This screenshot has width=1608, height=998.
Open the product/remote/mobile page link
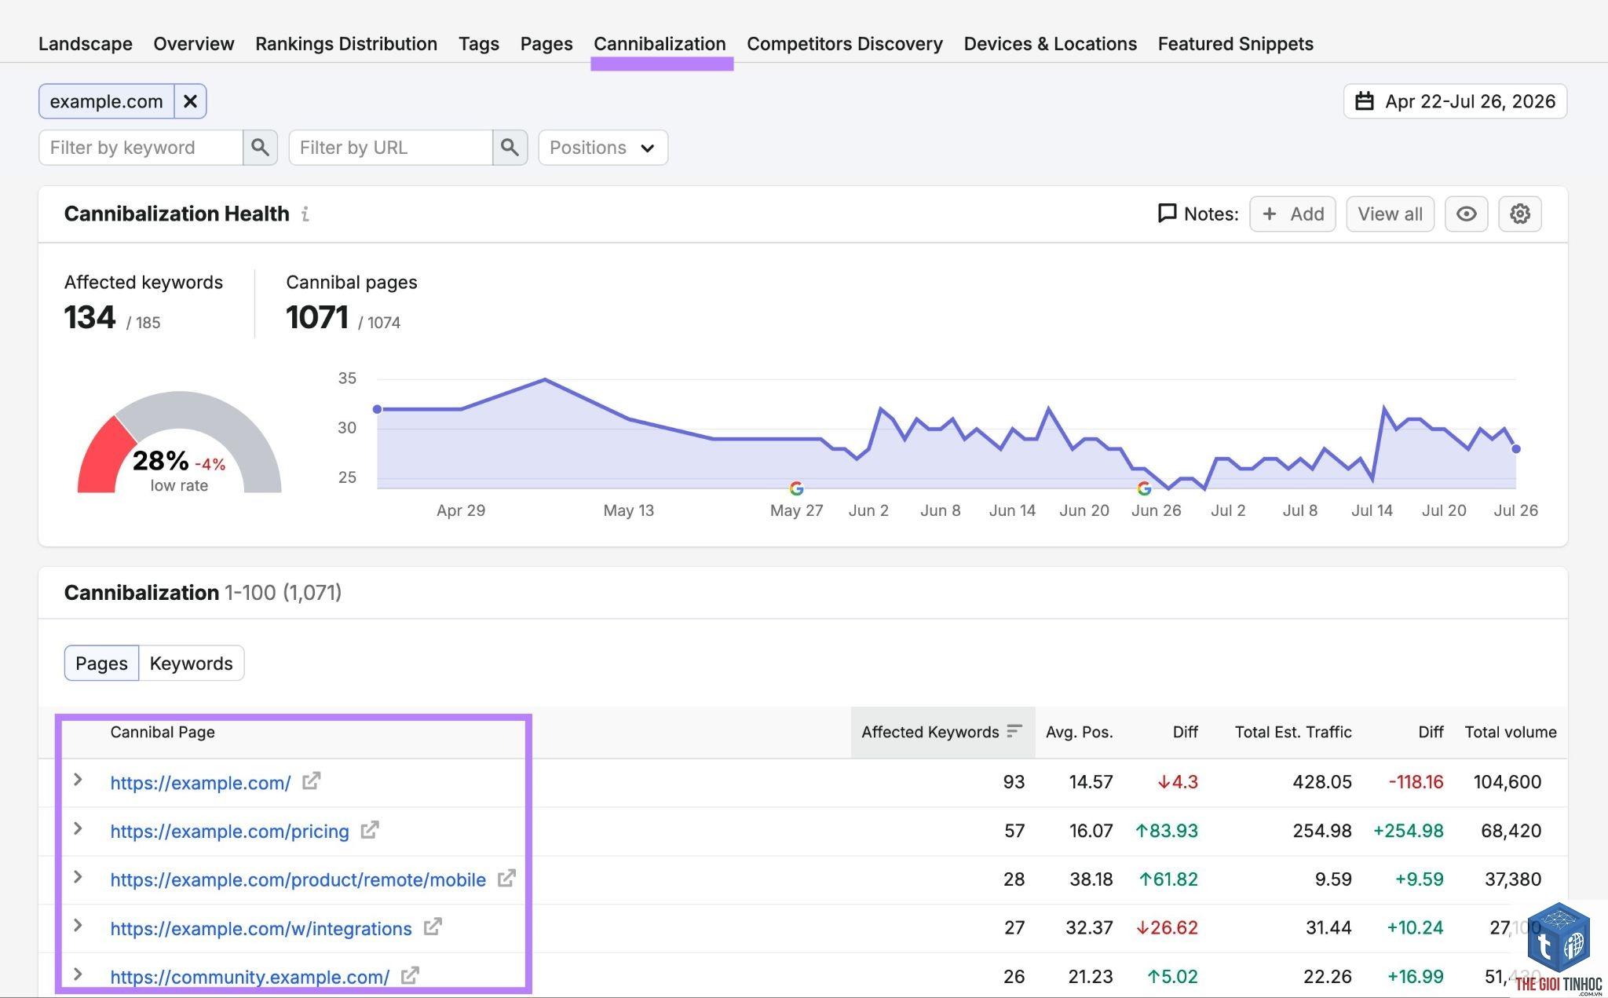click(298, 880)
